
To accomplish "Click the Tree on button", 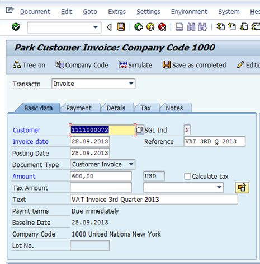I will (x=29, y=65).
